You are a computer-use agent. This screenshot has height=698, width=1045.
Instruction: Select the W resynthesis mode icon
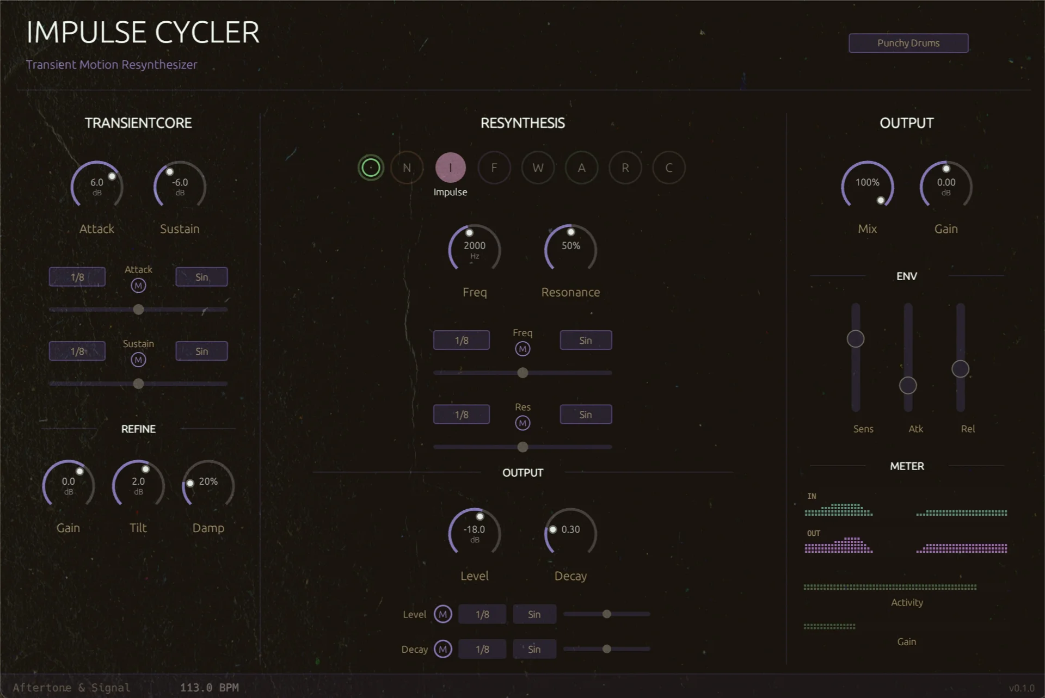click(538, 168)
